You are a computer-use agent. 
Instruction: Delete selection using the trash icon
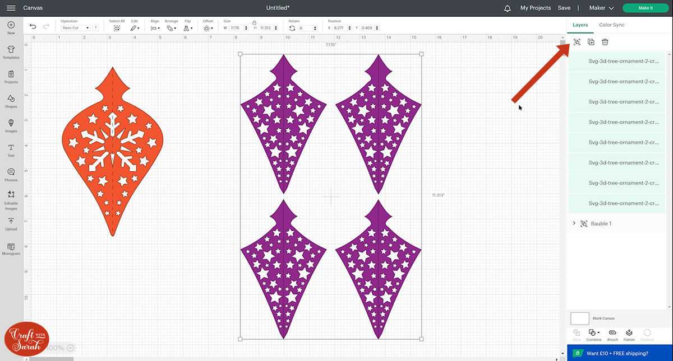point(605,42)
